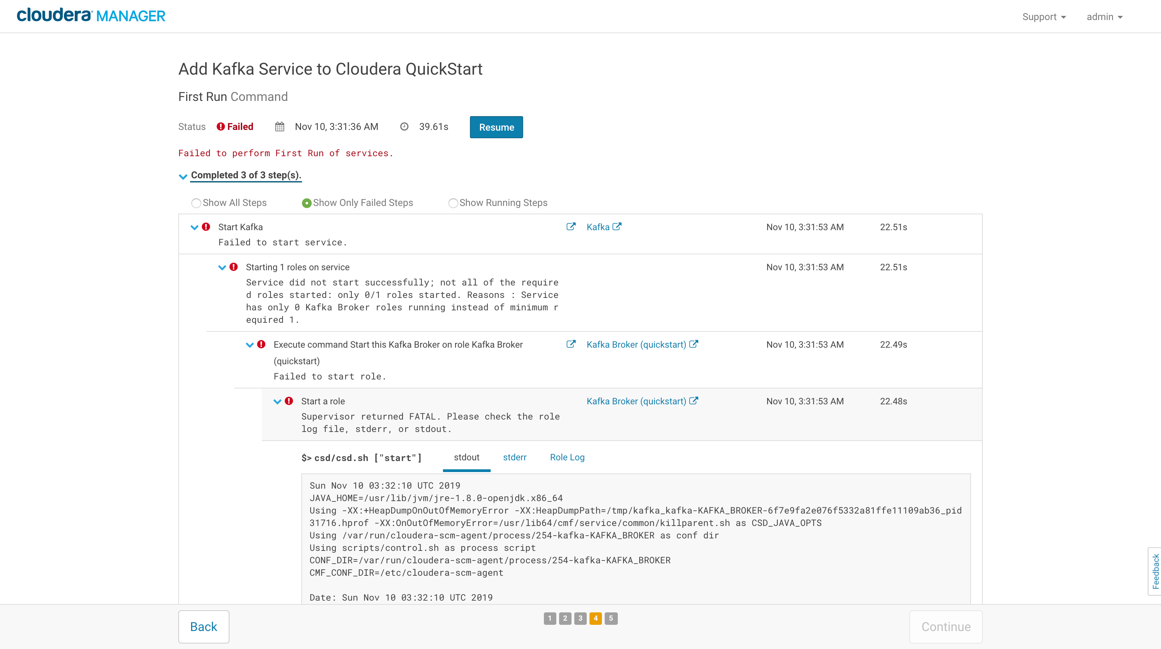Select Show Running Steps radio button
This screenshot has height=649, width=1161.
[x=453, y=203]
